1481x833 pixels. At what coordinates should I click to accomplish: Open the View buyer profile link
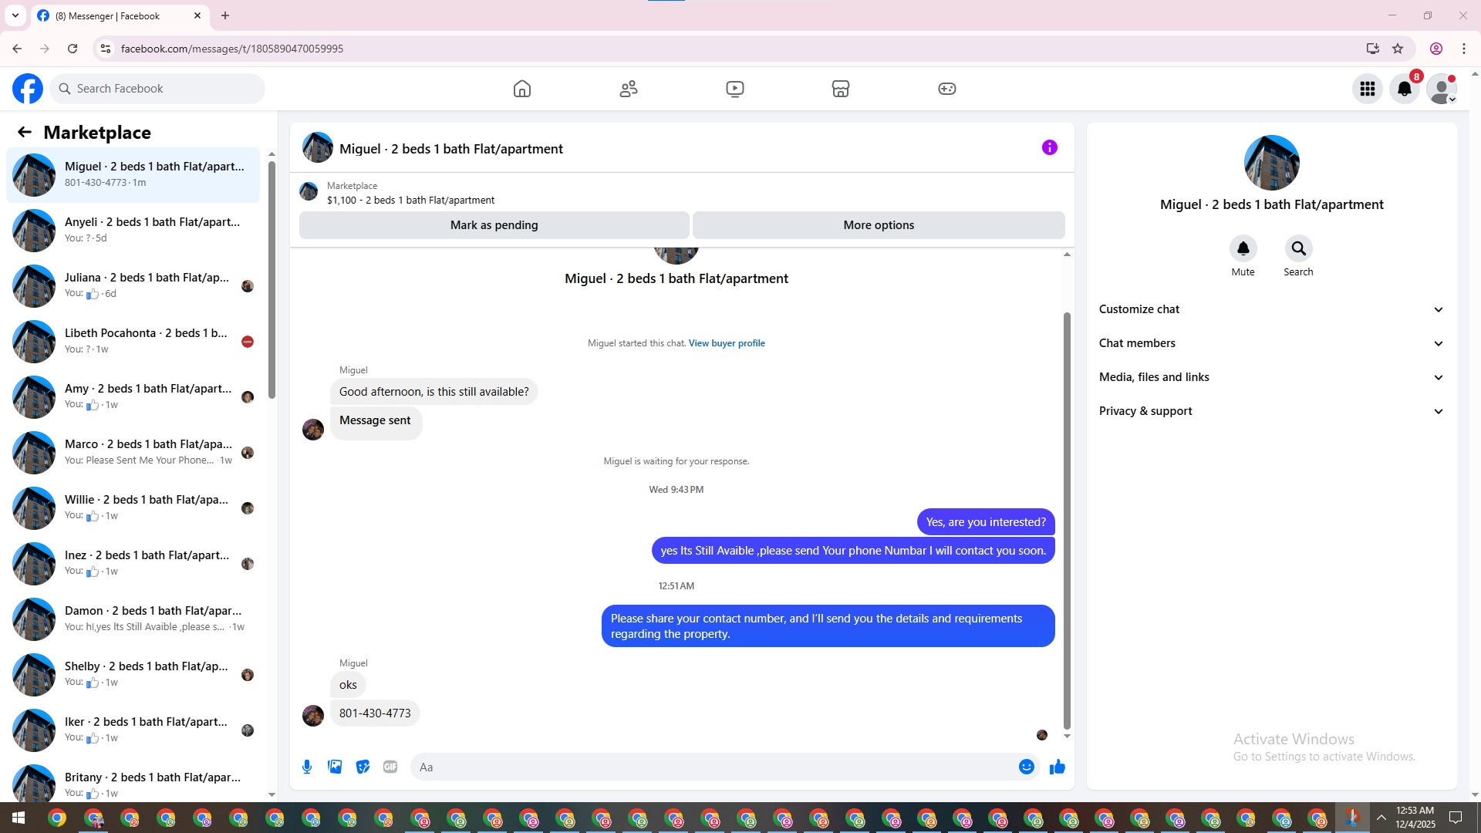[x=727, y=343]
